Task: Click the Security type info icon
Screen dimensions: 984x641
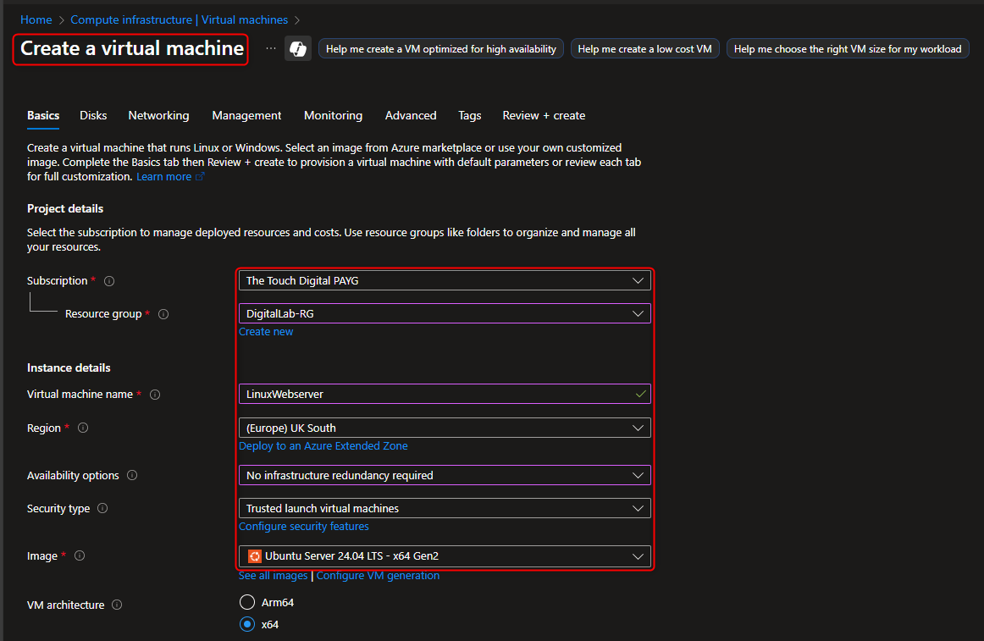Action: pyautogui.click(x=102, y=508)
